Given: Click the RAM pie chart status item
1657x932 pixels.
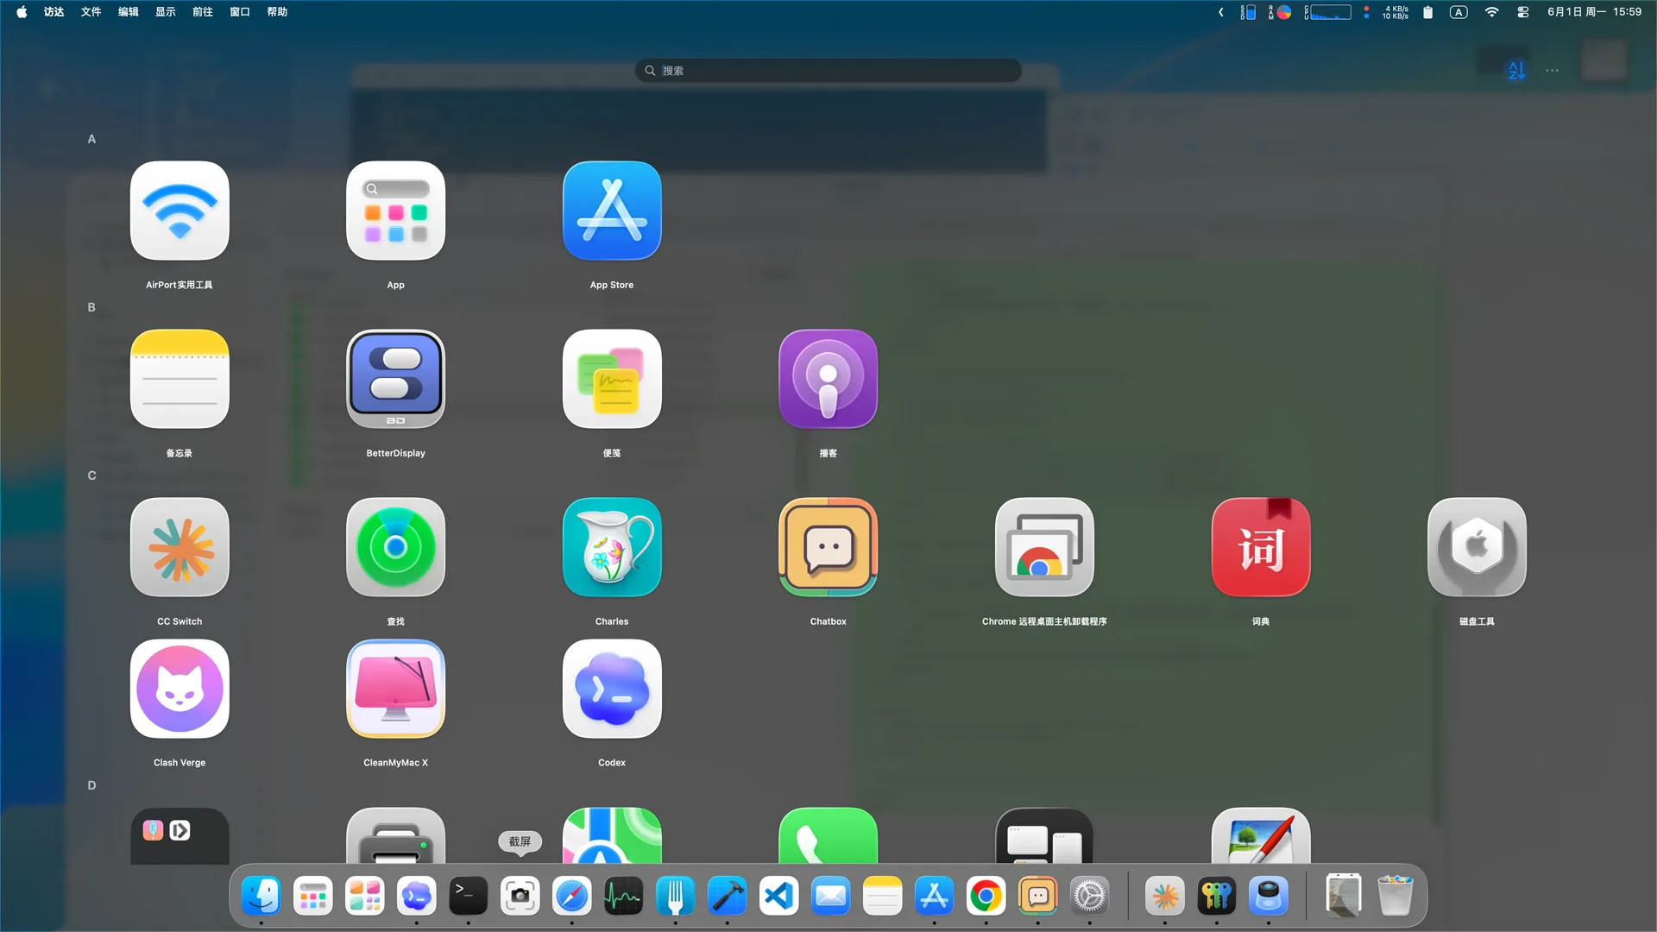Looking at the screenshot, I should (x=1280, y=11).
